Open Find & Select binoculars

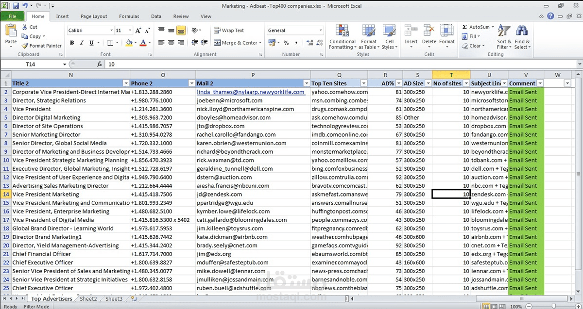(522, 37)
